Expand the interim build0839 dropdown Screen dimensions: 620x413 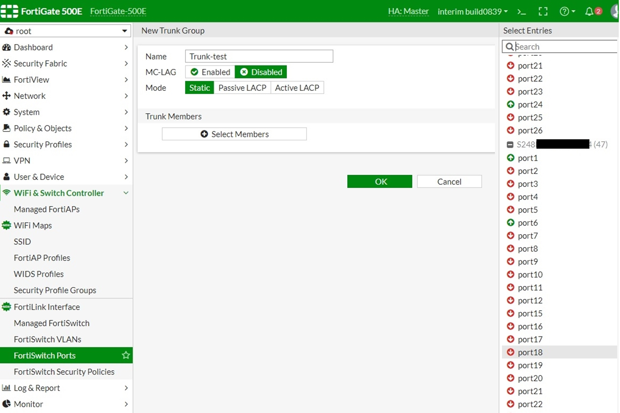[472, 12]
